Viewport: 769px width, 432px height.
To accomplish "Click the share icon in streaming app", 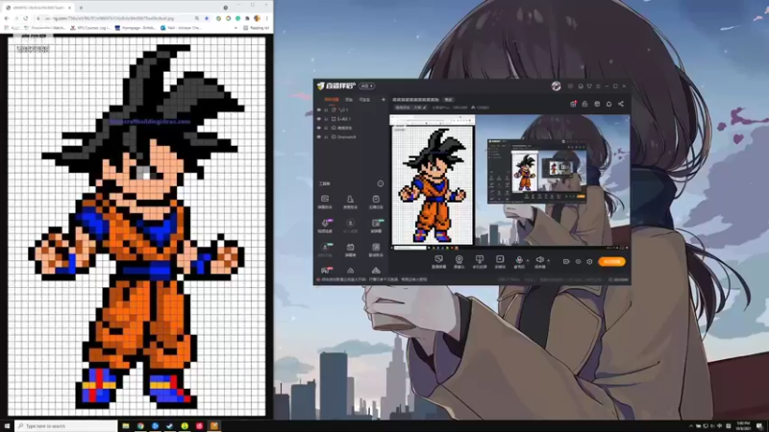I will (621, 104).
